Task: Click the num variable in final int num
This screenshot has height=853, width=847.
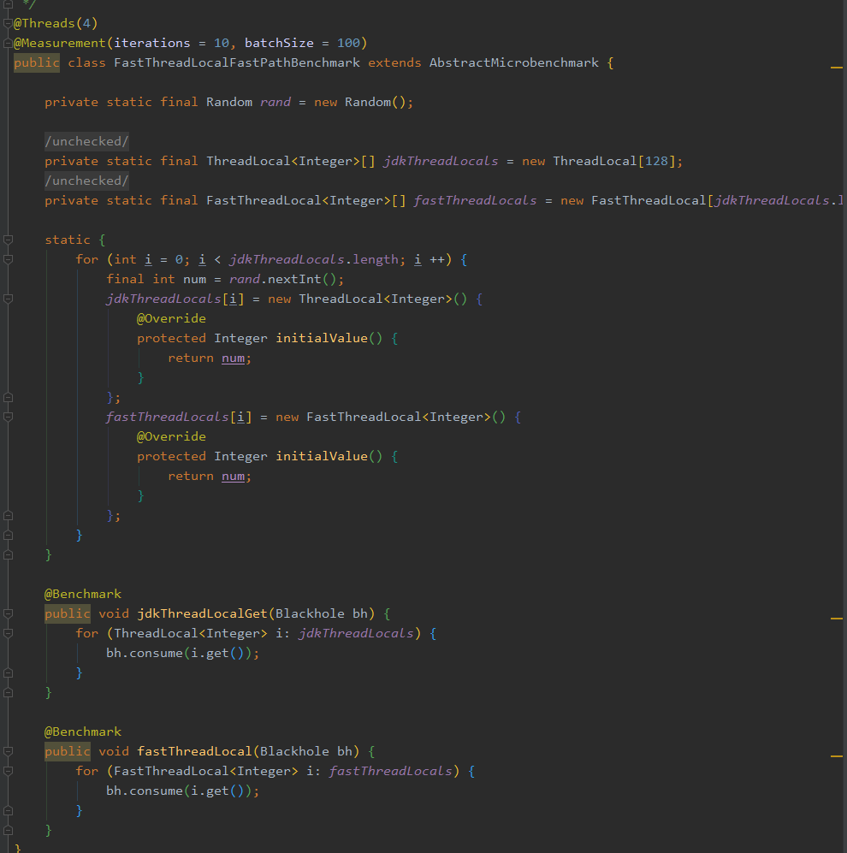Action: (195, 279)
